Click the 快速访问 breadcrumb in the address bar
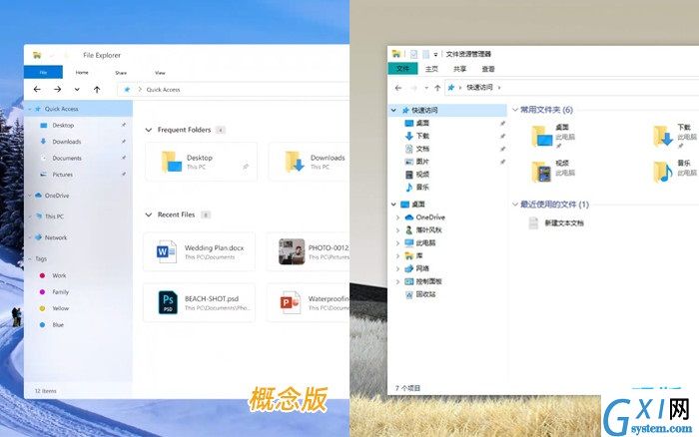699x437 pixels. pos(479,88)
